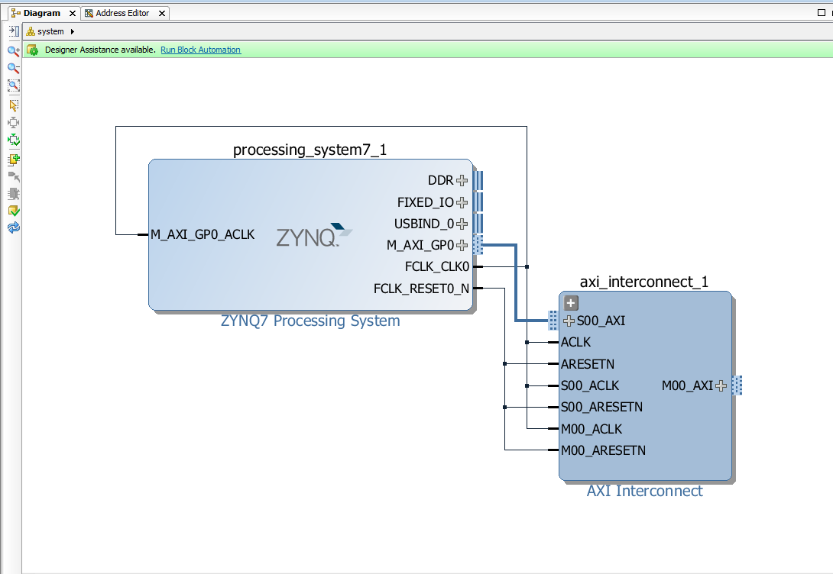Click the Zoom Out magnifier icon
Viewport: 833px width, 574px height.
14,68
